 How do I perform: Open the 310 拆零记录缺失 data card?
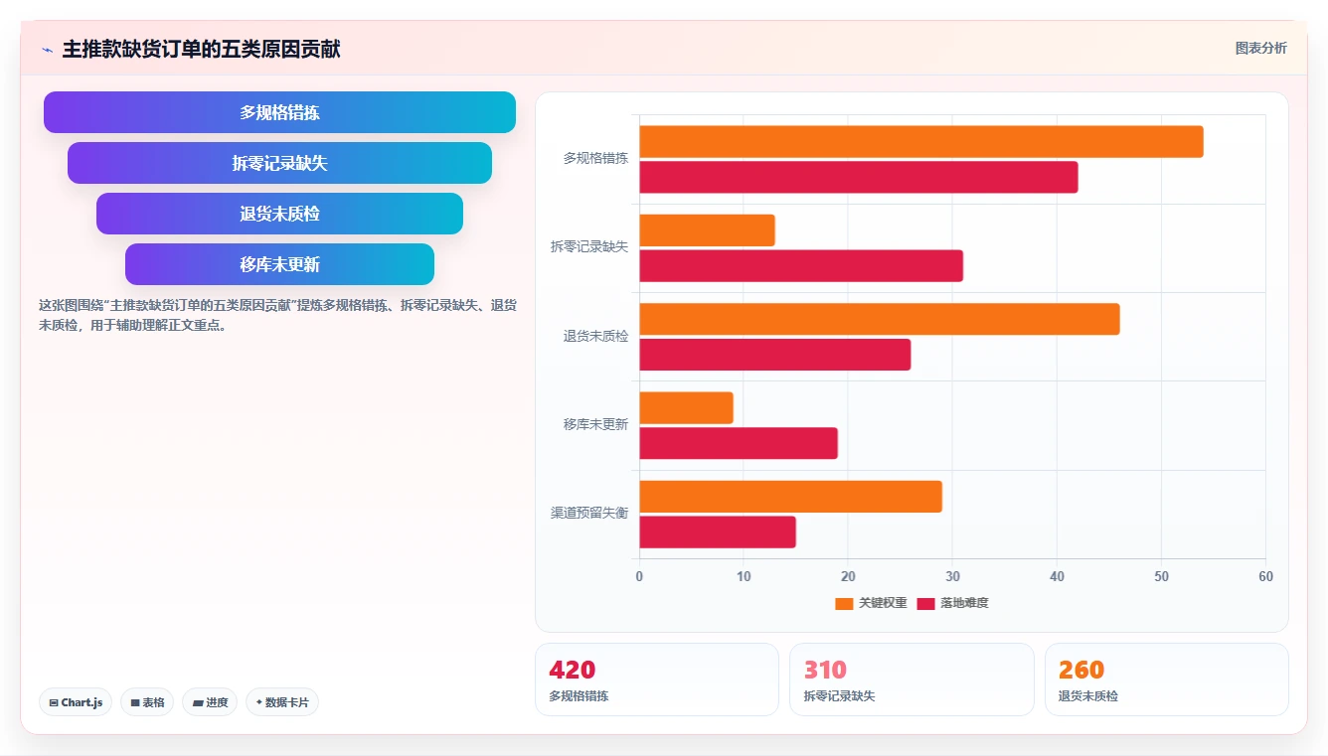point(912,680)
